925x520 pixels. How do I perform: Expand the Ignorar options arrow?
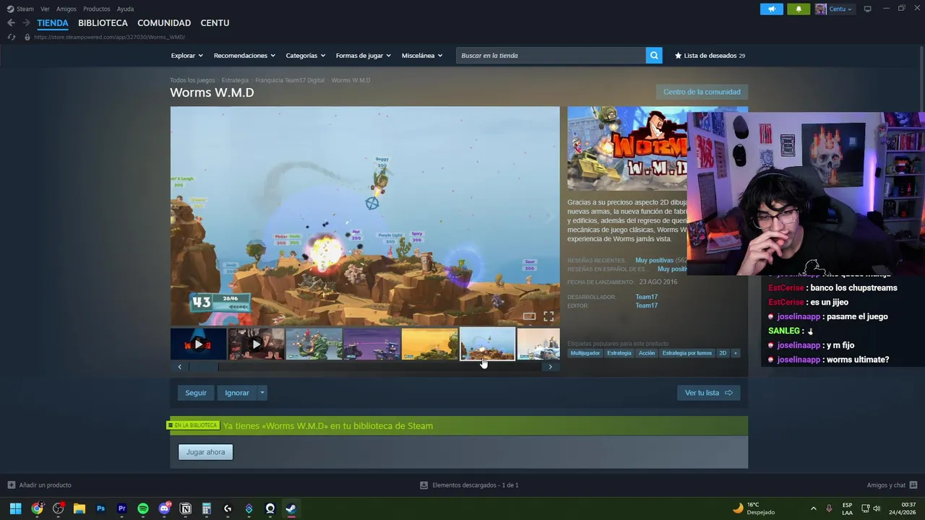pyautogui.click(x=262, y=393)
